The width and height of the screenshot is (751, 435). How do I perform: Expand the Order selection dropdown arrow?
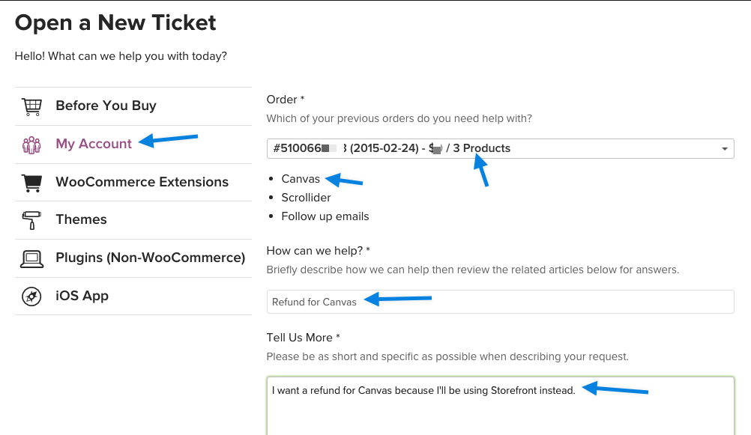pyautogui.click(x=725, y=149)
